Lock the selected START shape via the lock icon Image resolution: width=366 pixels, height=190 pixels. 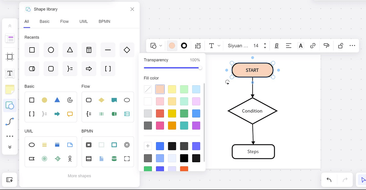click(340, 45)
